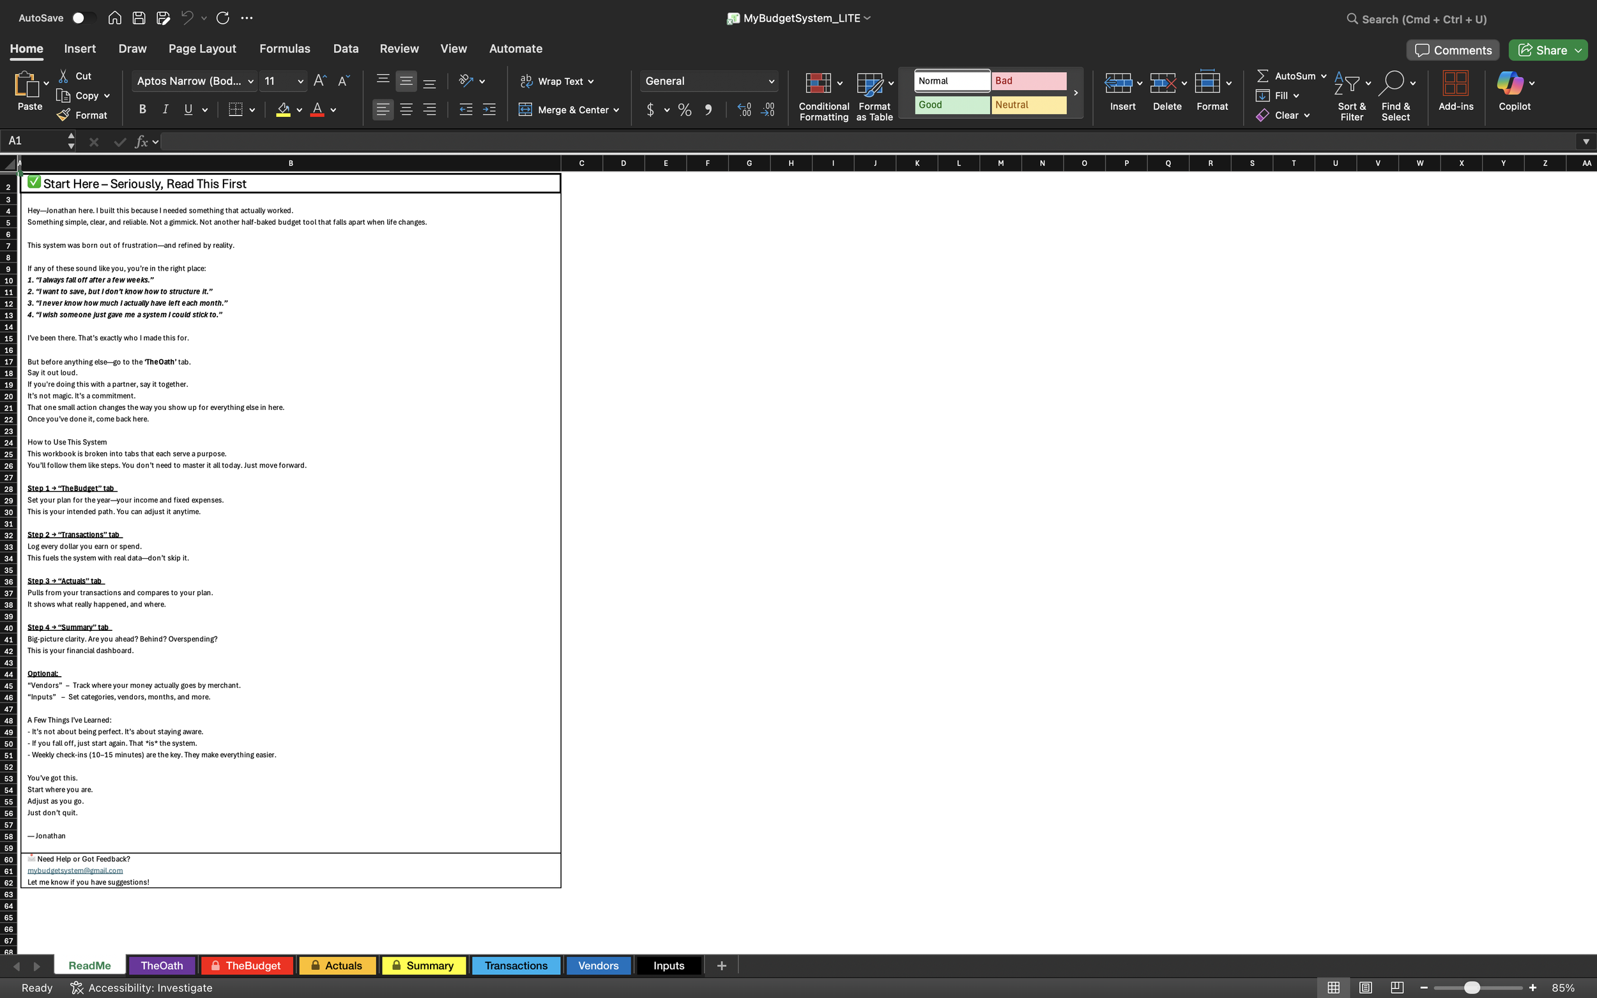Open the number format dropdown
The height and width of the screenshot is (998, 1597).
tap(771, 80)
